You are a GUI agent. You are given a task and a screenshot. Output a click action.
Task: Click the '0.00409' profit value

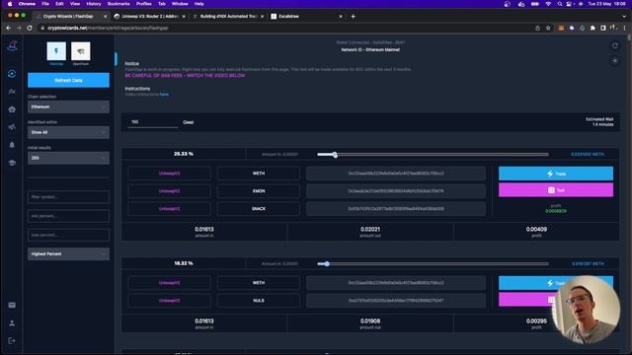pyautogui.click(x=536, y=229)
